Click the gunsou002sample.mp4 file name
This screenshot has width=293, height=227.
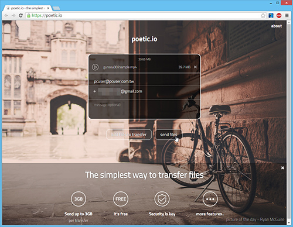point(120,67)
